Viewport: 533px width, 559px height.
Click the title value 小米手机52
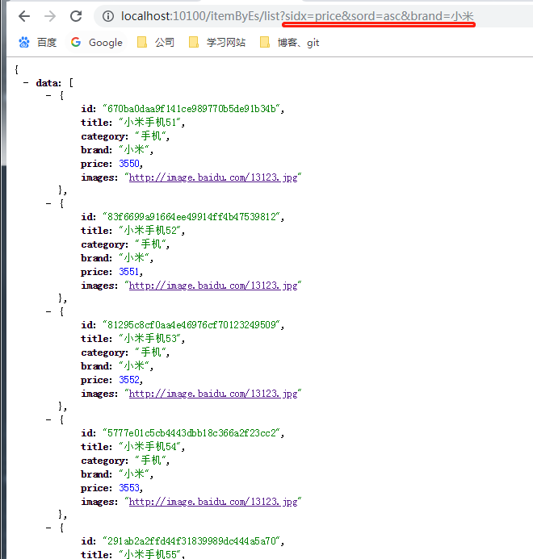point(150,231)
